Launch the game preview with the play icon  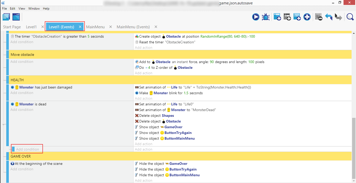[256, 17]
